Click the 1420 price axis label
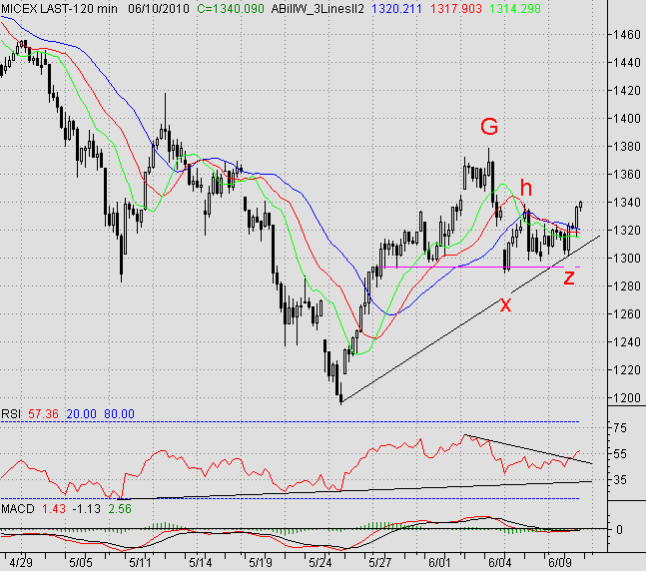 pyautogui.click(x=627, y=91)
